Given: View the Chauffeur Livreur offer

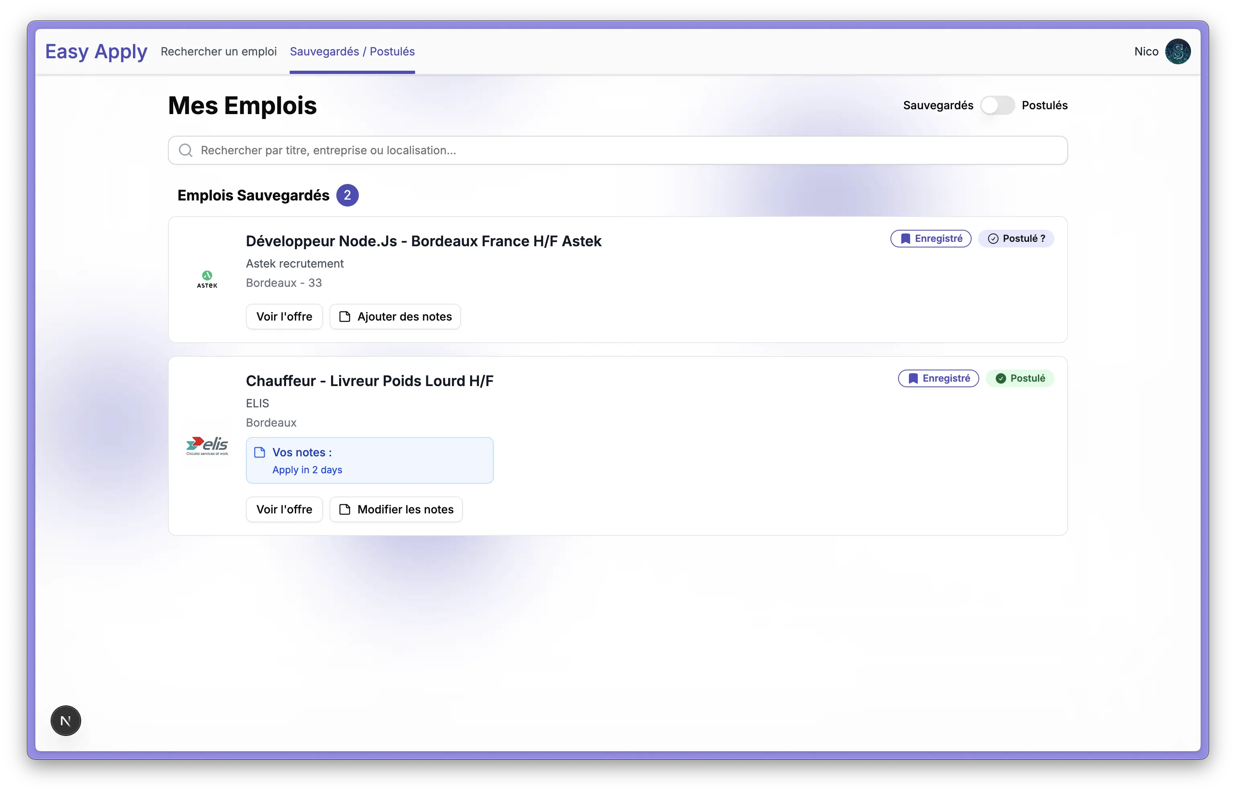Looking at the screenshot, I should (x=284, y=509).
